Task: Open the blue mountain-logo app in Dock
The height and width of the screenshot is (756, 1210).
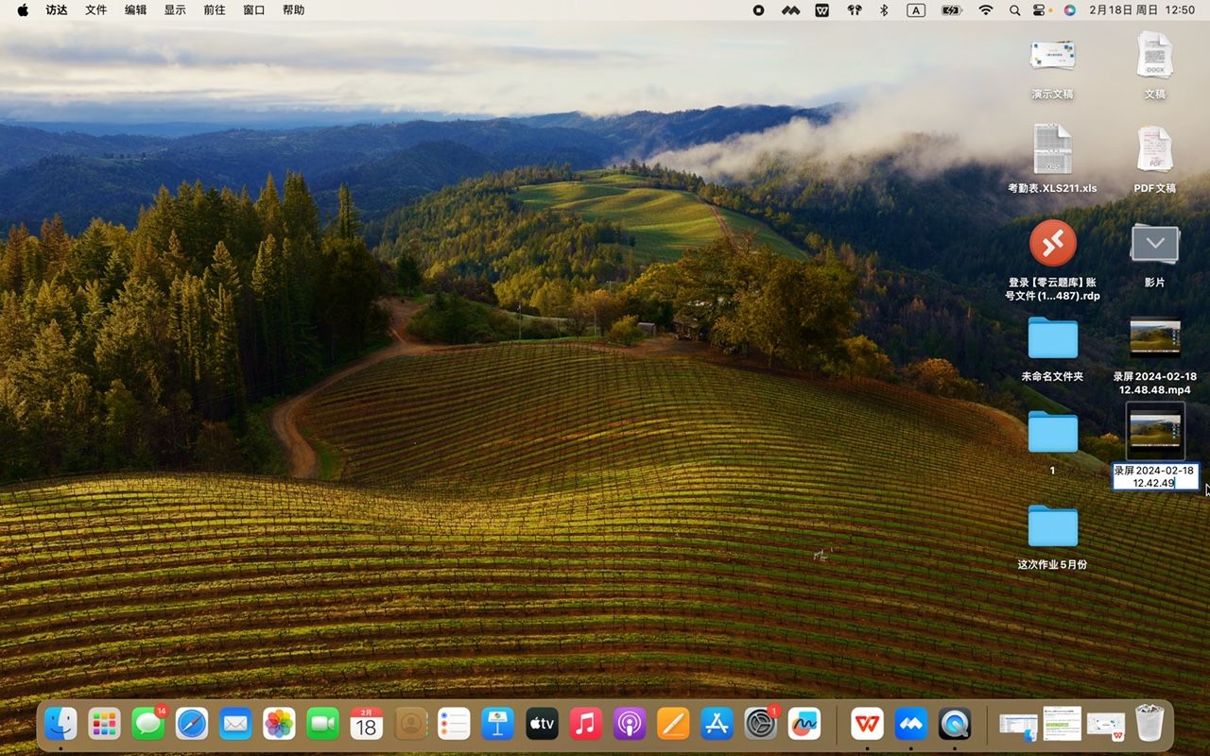Action: [x=911, y=724]
